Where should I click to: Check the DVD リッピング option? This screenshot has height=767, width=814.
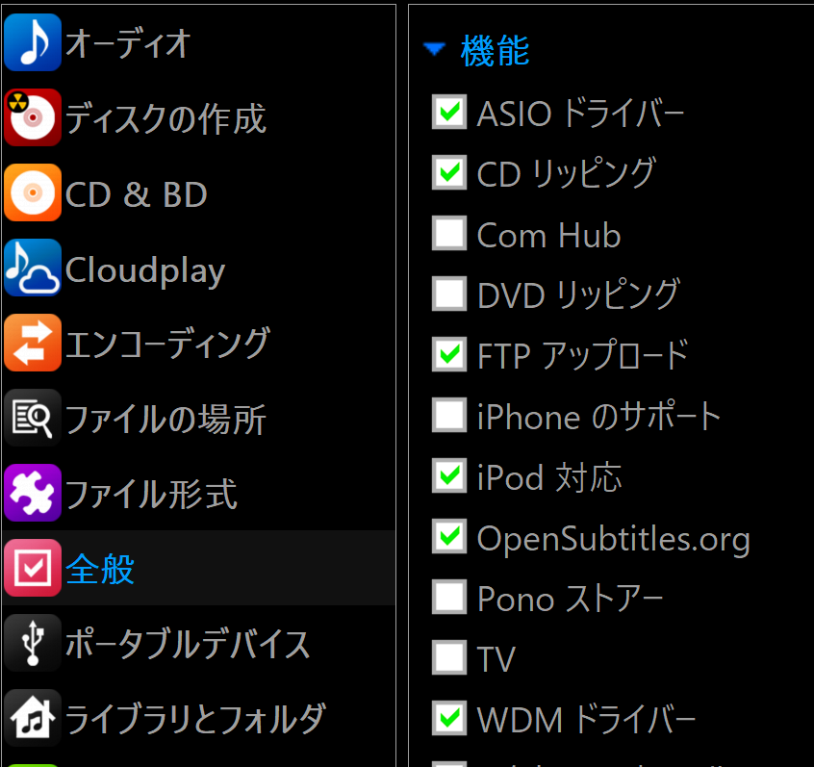point(448,294)
